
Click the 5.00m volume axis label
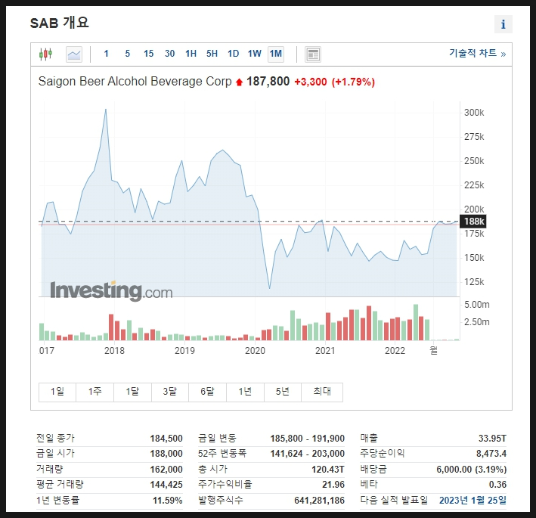[x=476, y=305]
